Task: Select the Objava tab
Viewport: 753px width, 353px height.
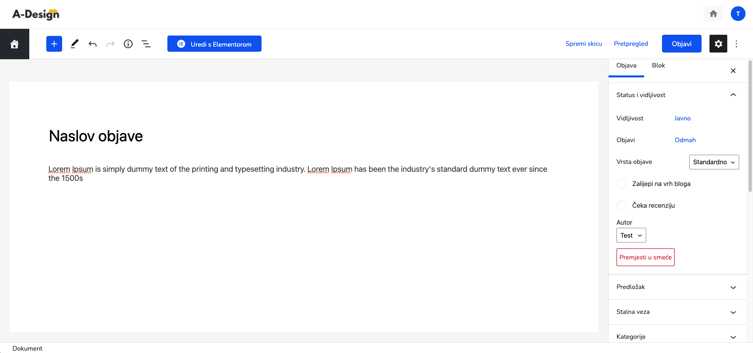Action: click(x=626, y=66)
